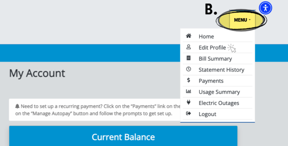Screen dimensions: 288x146
Task: Click the bar chart icon beside Usage Summary
Action: (x=188, y=91)
